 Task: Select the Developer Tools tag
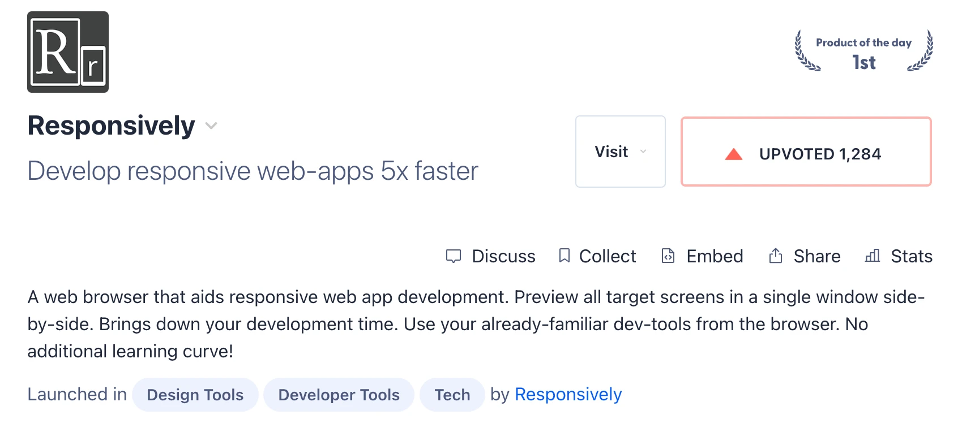point(339,395)
